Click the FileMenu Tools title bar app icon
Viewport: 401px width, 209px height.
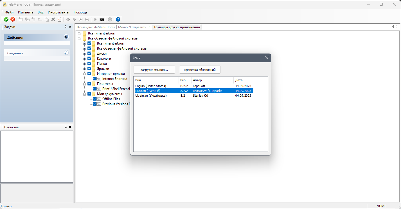5,4
